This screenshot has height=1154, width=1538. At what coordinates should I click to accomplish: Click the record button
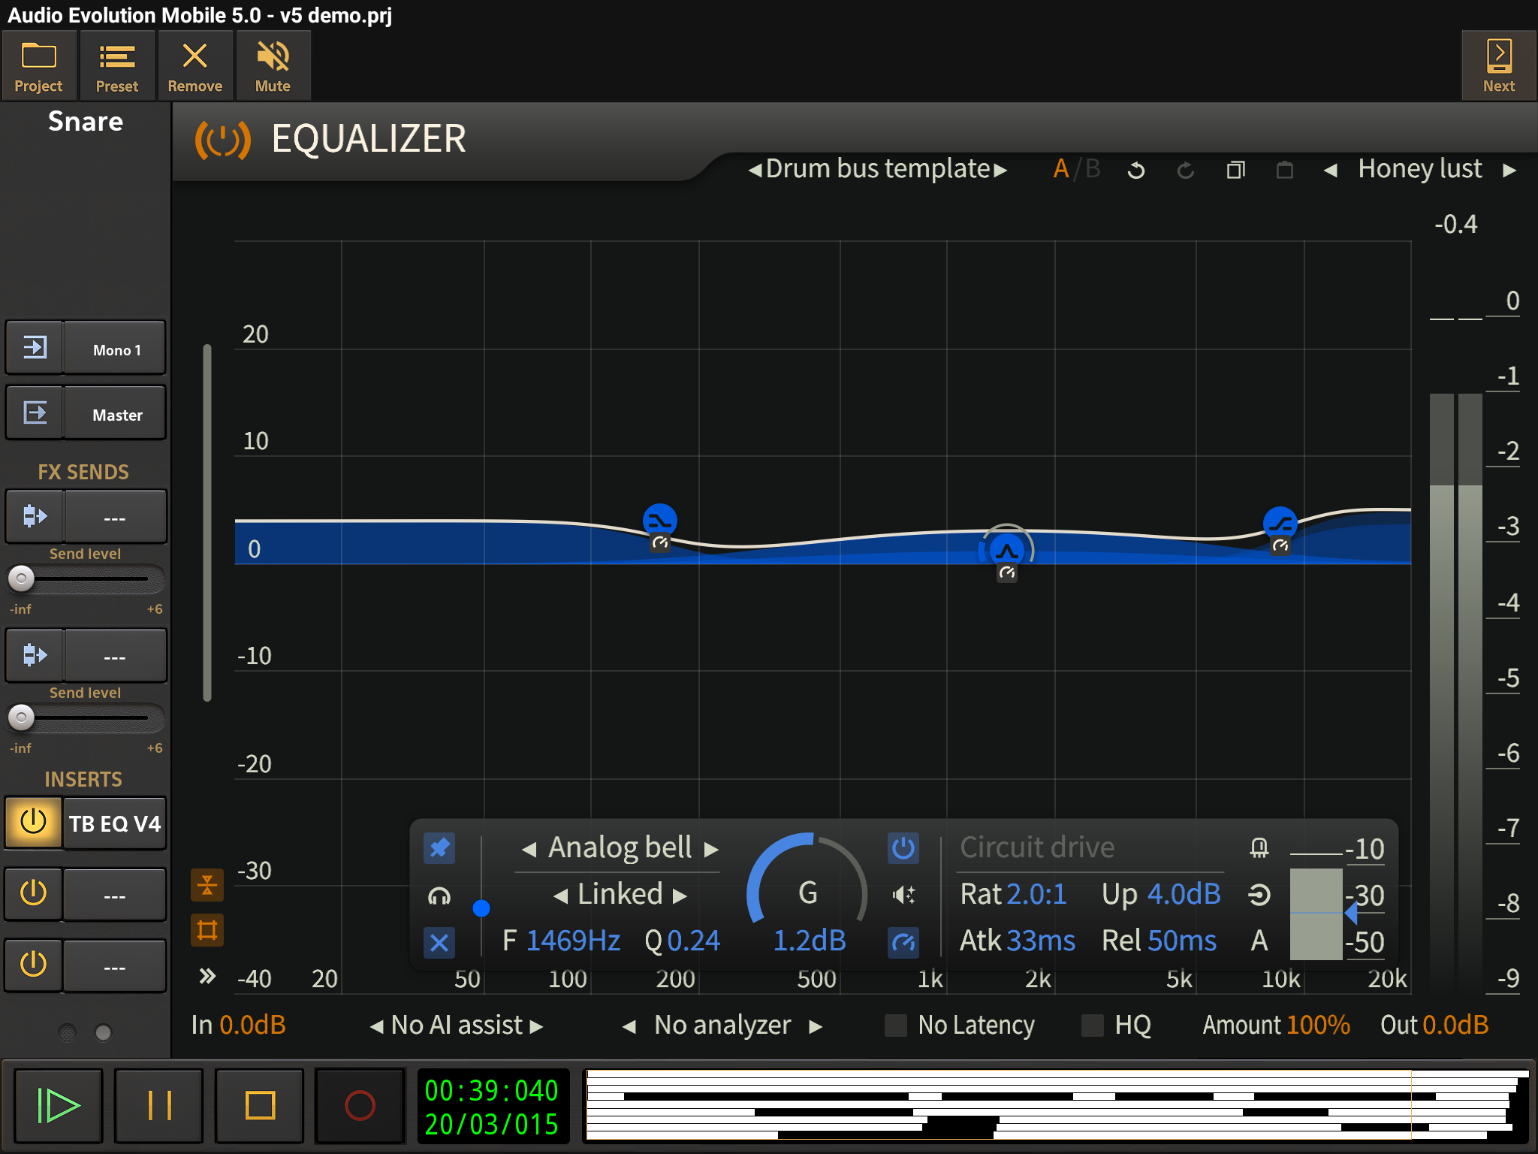point(360,1105)
